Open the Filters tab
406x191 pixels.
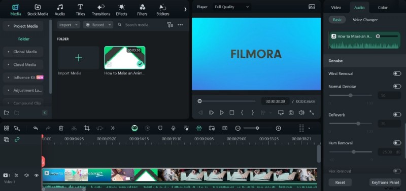[x=142, y=10]
